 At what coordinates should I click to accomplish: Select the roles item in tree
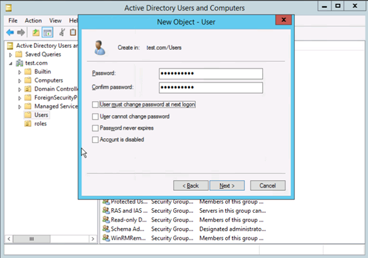tap(41, 124)
